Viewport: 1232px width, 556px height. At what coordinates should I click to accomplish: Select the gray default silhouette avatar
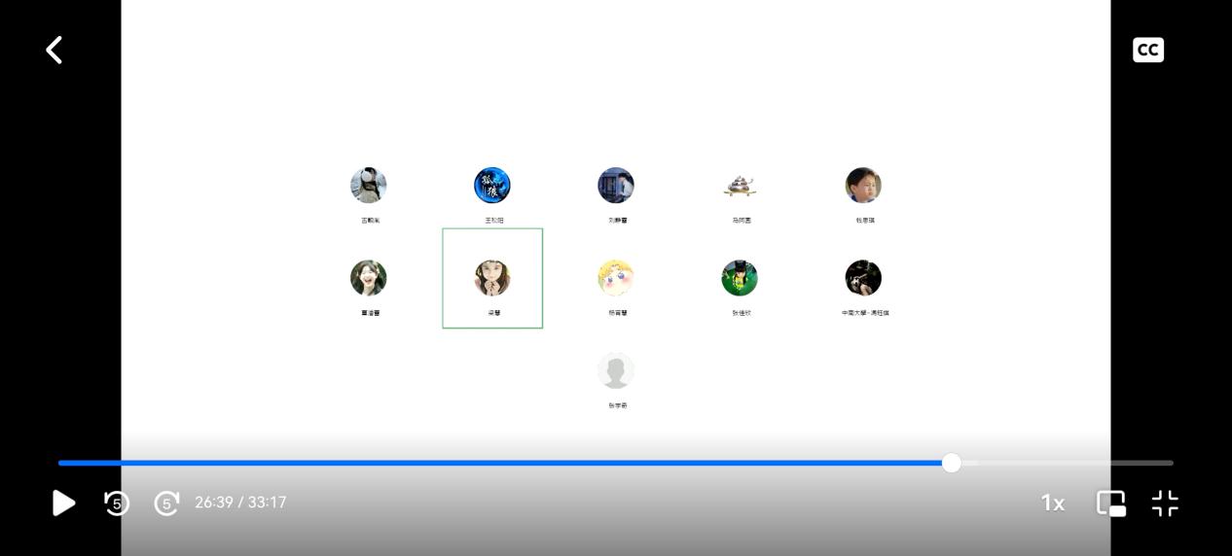click(616, 371)
